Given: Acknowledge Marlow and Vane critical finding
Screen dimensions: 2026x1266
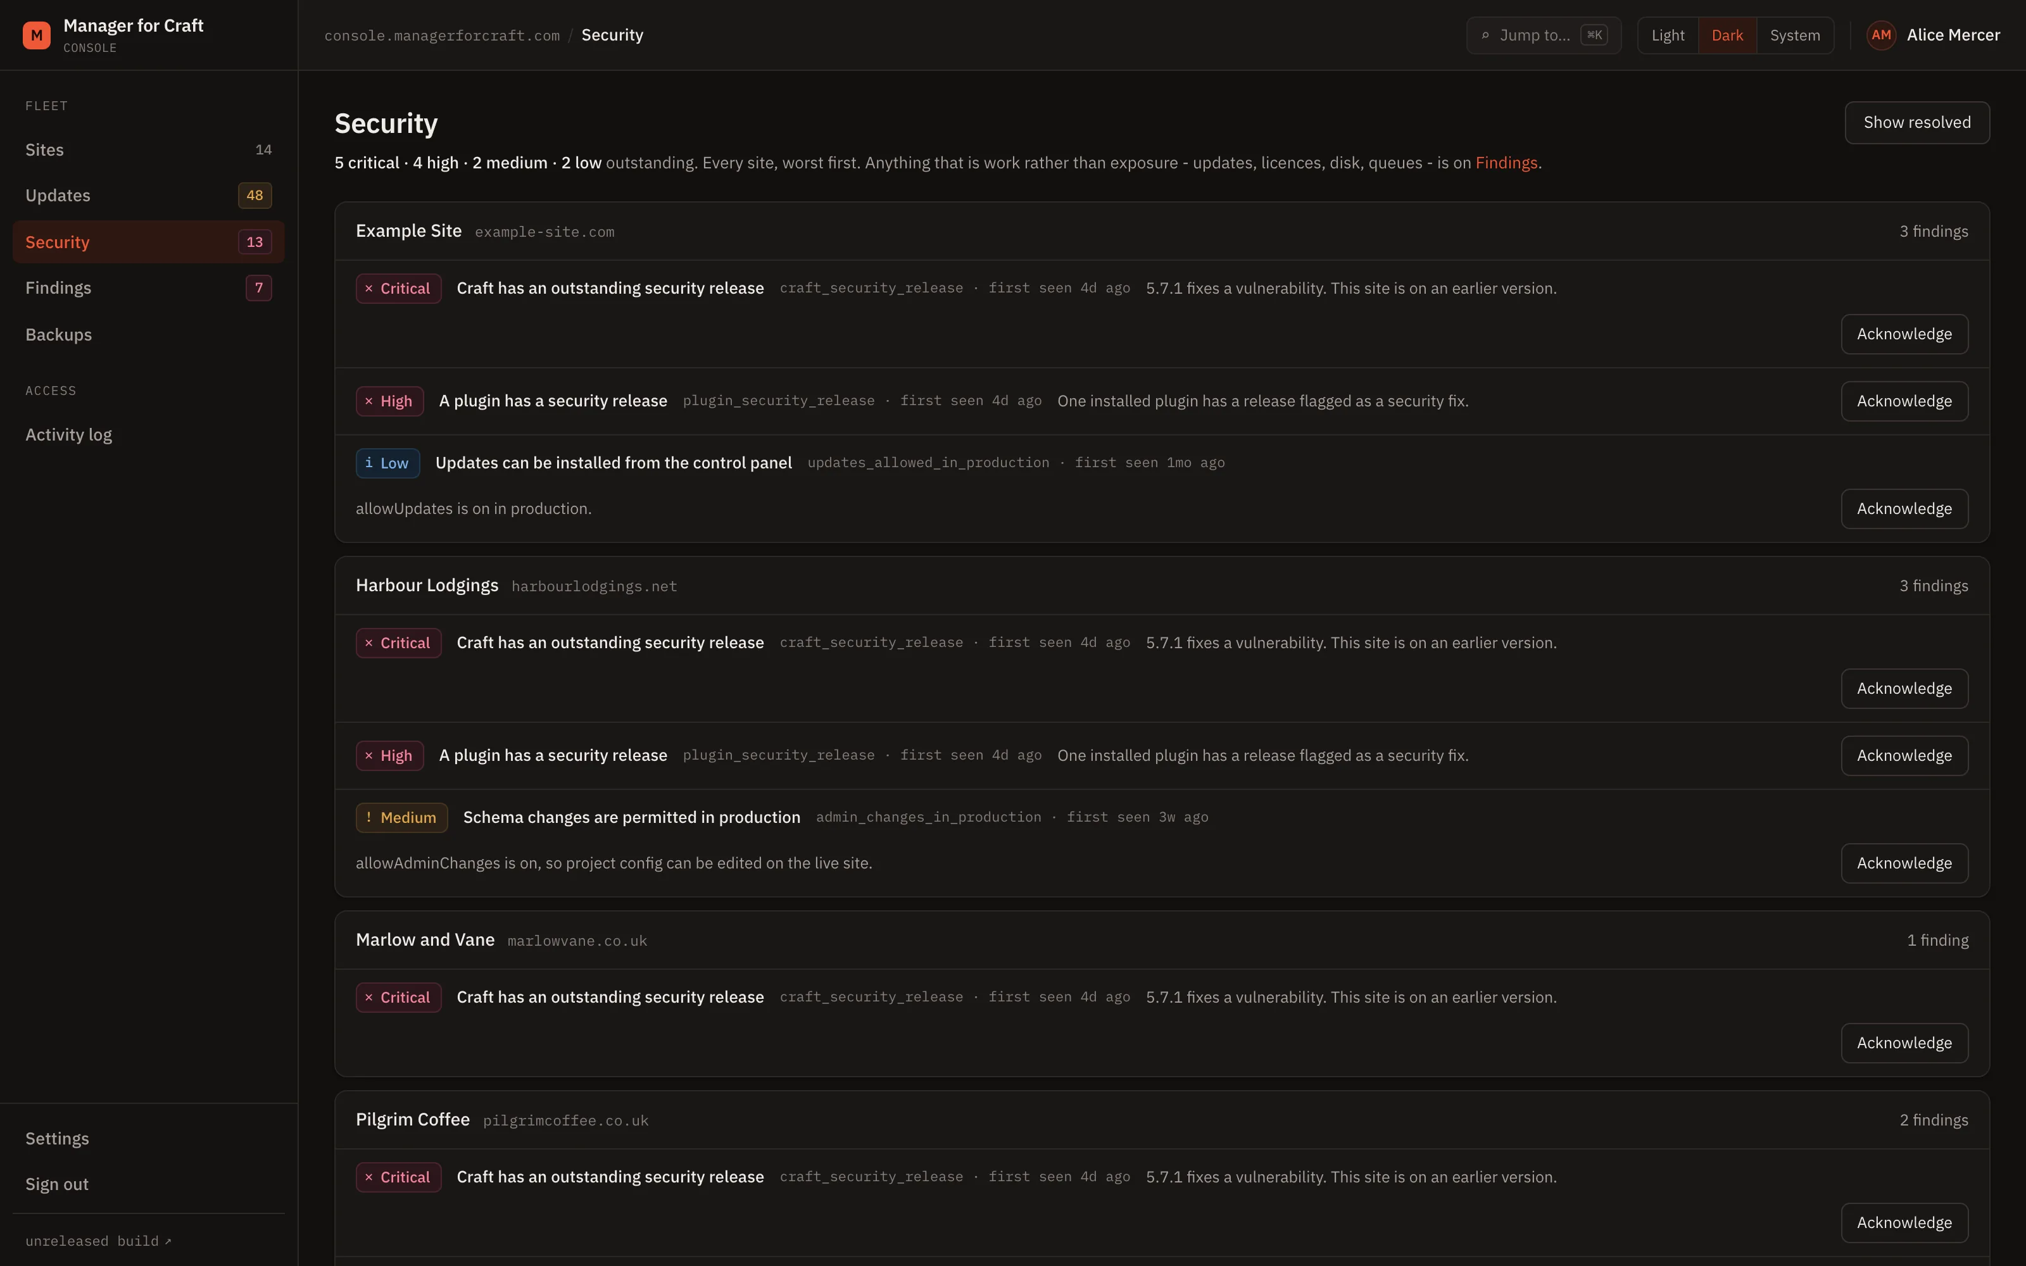Looking at the screenshot, I should pos(1904,1043).
